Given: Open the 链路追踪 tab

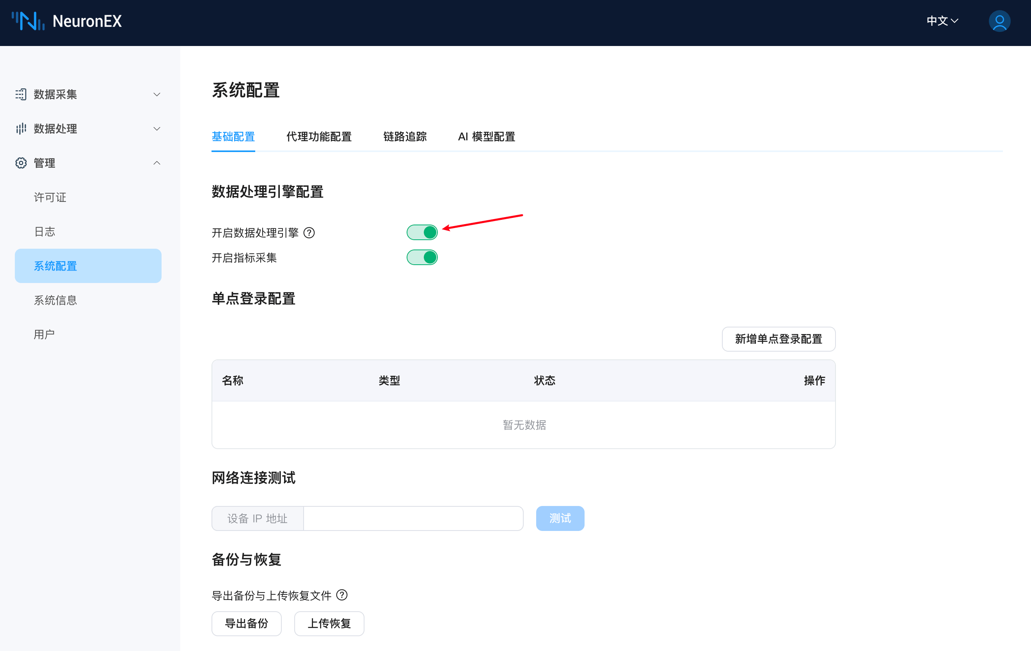Looking at the screenshot, I should click(405, 137).
